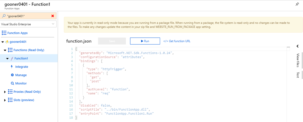Open the Visual Studio Enterprise subscription dropdown
Viewport: 303px width, 122px height.
coord(28,24)
